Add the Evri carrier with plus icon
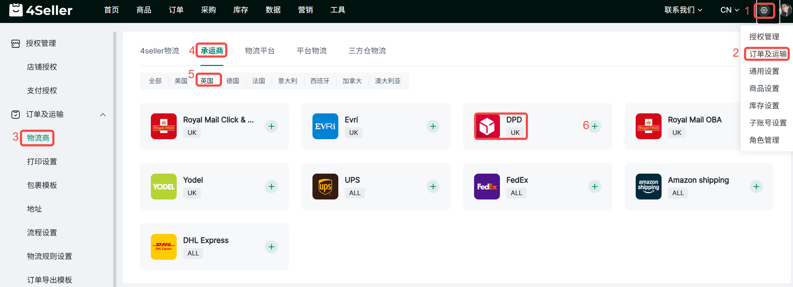This screenshot has width=793, height=287. tap(433, 126)
